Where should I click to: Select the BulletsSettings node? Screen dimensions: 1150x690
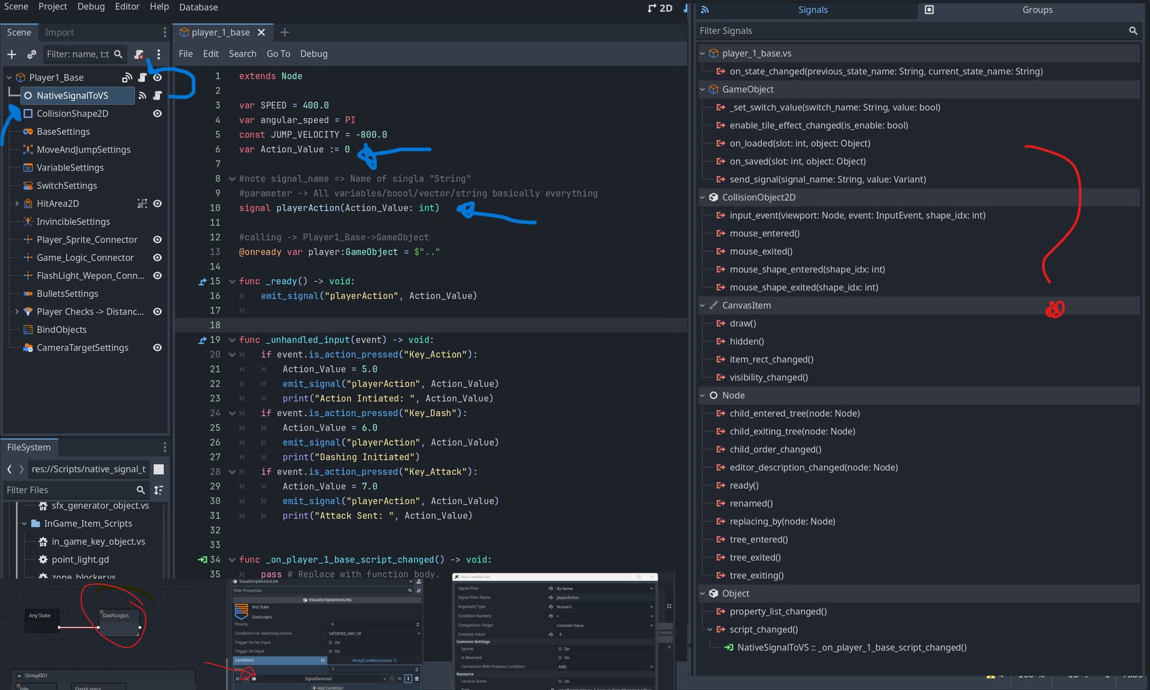67,293
